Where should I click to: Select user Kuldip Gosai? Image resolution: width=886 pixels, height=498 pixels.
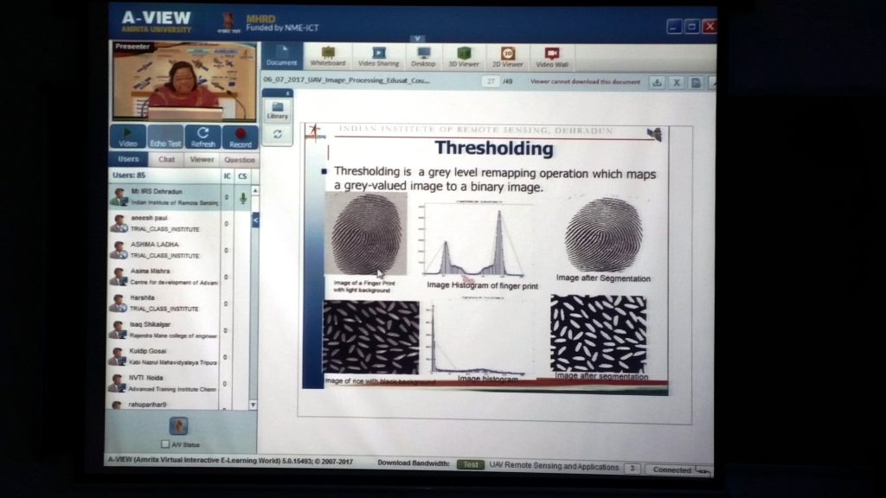[164, 356]
